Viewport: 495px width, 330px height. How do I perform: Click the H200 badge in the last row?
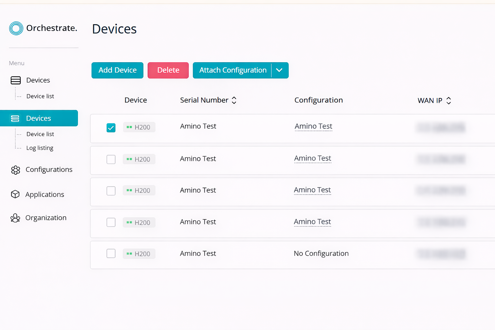click(x=139, y=254)
